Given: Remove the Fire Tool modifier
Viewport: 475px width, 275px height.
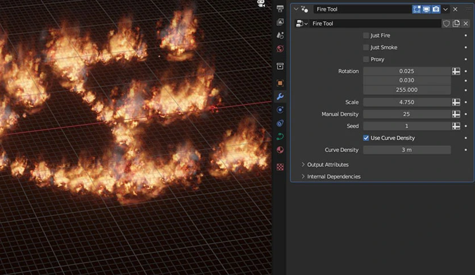Looking at the screenshot, I should pyautogui.click(x=455, y=10).
